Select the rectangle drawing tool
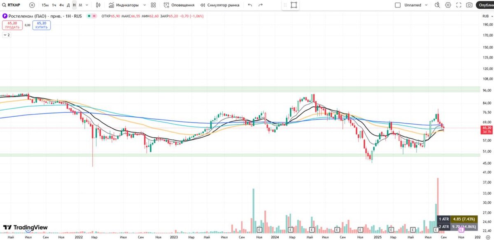The height and width of the screenshot is (240, 494). [x=294, y=5]
